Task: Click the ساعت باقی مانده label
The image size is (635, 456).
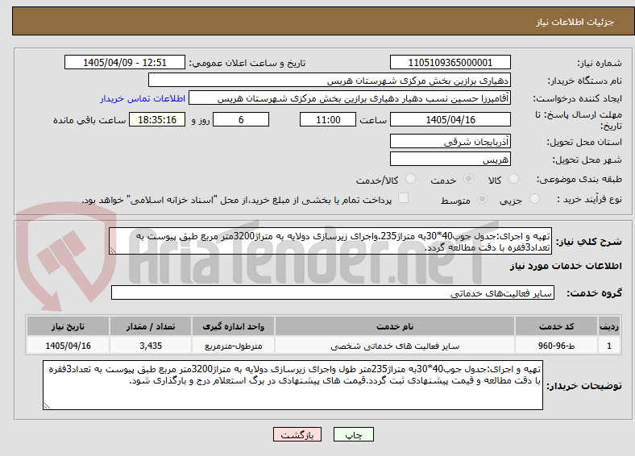Action: 89,120
